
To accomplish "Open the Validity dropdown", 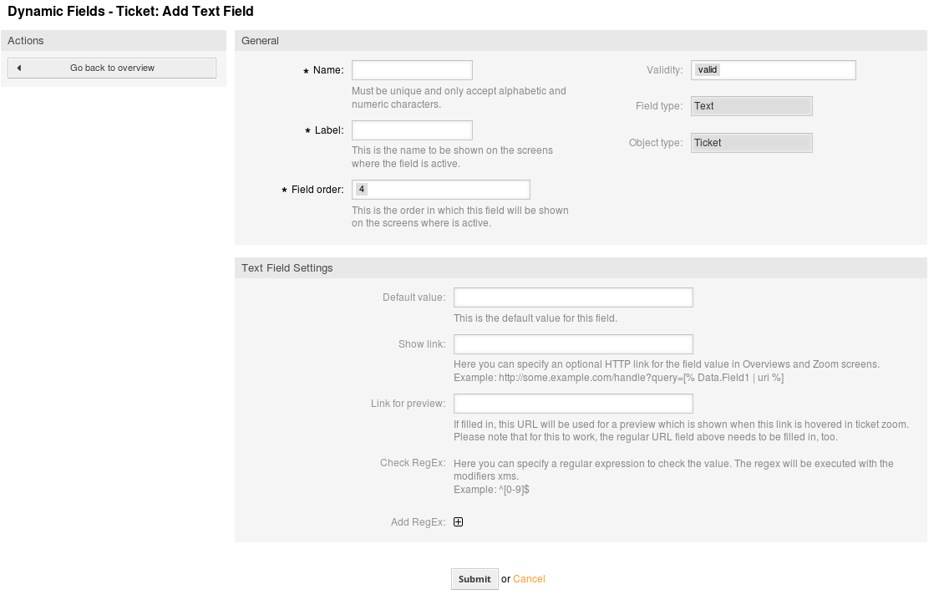I will tap(773, 70).
